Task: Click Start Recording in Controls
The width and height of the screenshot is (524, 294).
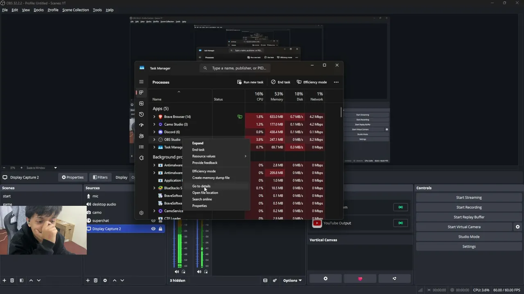Action: tap(469, 207)
